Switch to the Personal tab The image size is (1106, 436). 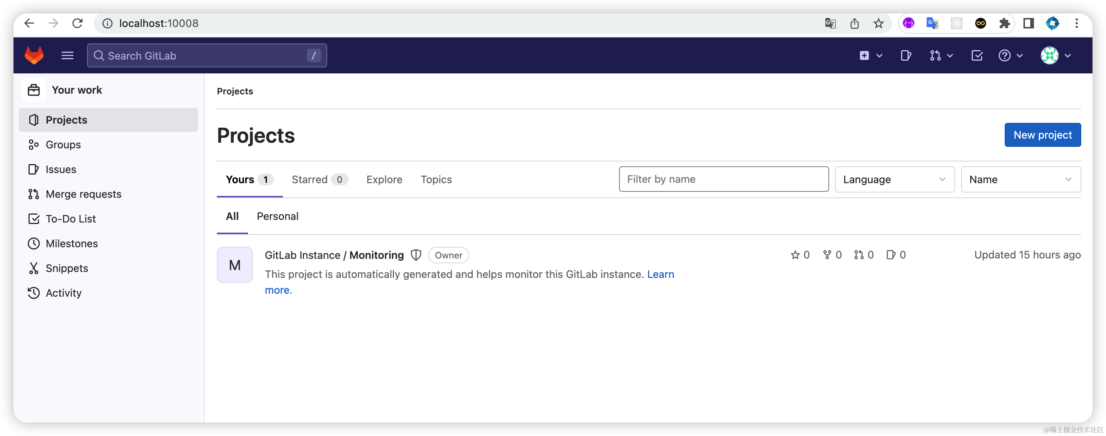[x=277, y=216]
